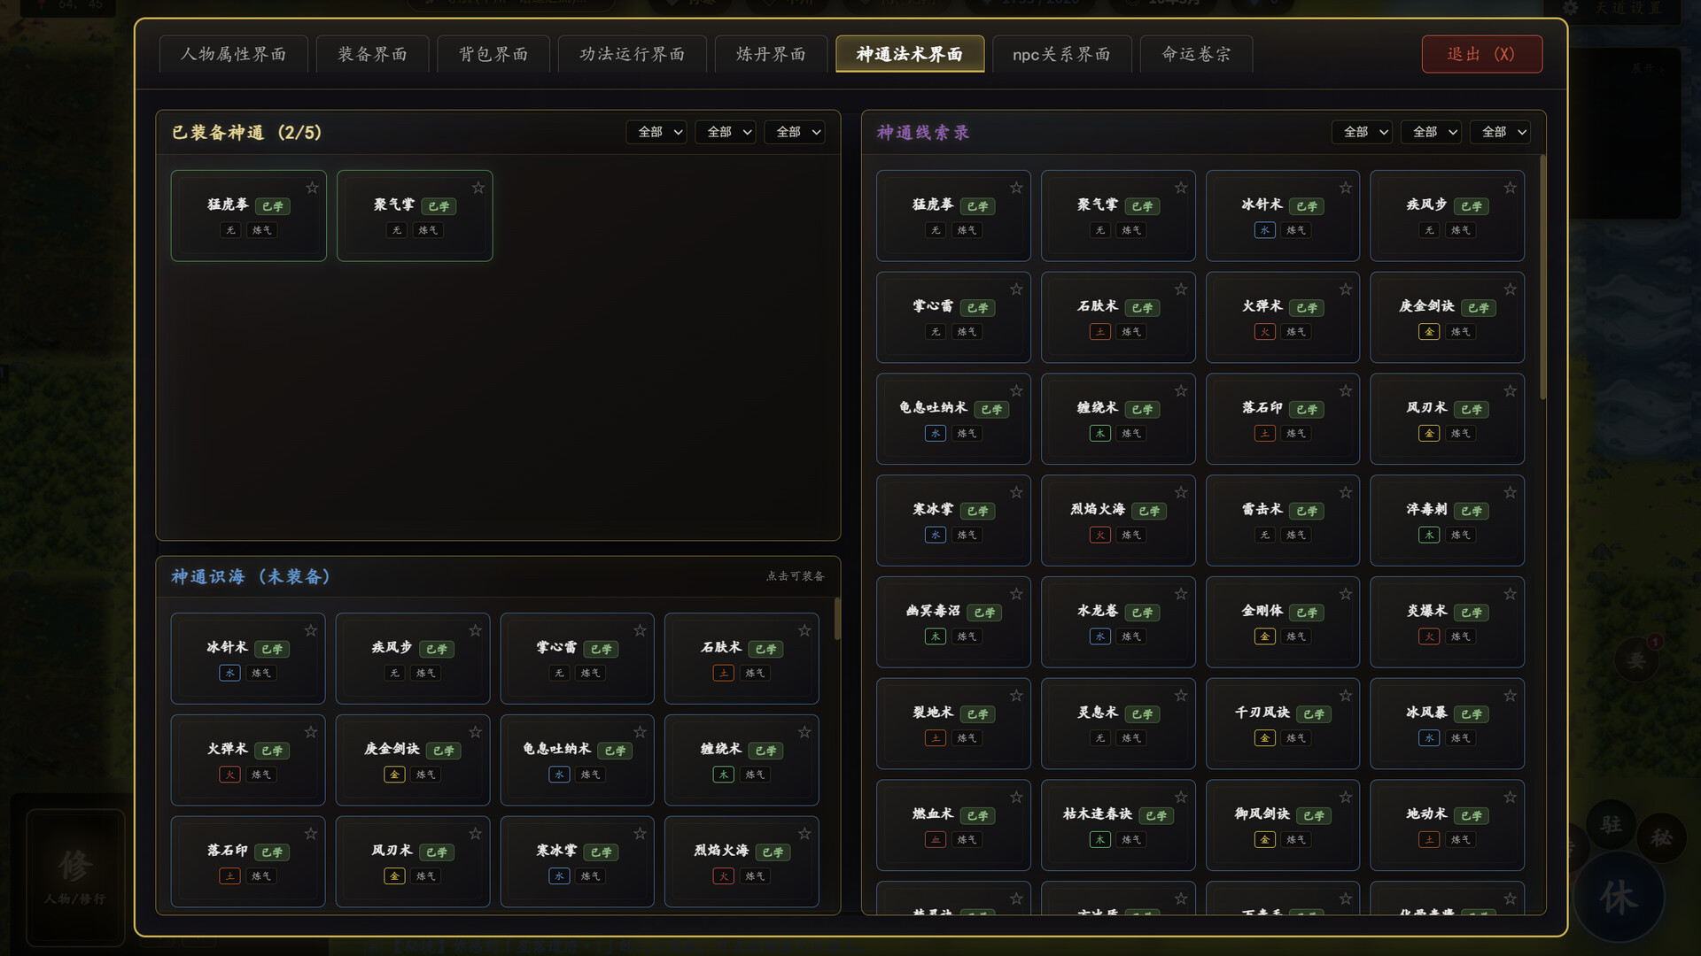This screenshot has width=1701, height=956.
Task: Click the 土 element tag on 裂地术 card
Action: [935, 738]
